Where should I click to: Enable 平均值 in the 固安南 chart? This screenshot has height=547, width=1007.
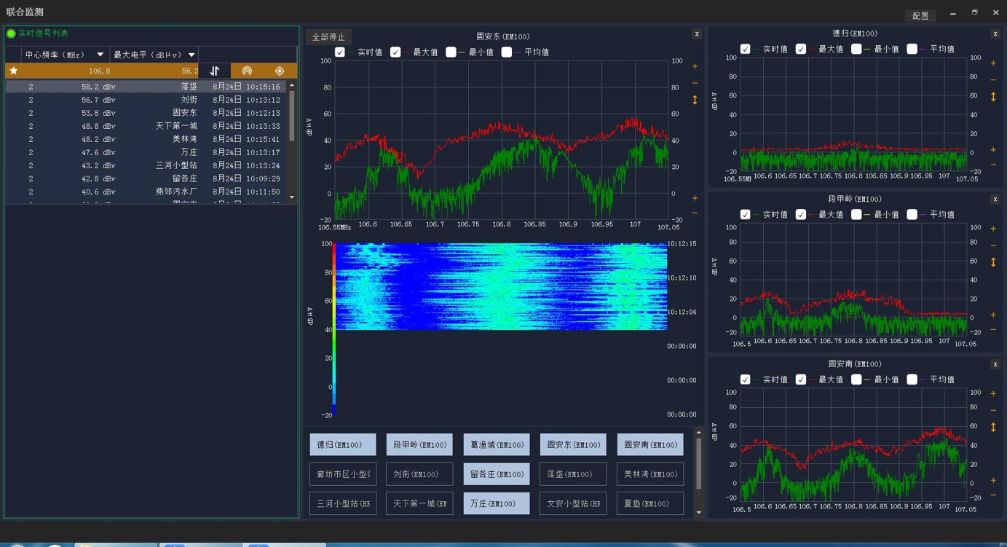912,379
